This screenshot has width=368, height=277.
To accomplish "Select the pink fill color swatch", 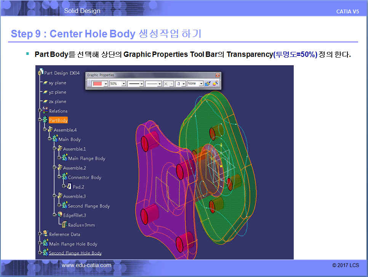I will (x=98, y=84).
